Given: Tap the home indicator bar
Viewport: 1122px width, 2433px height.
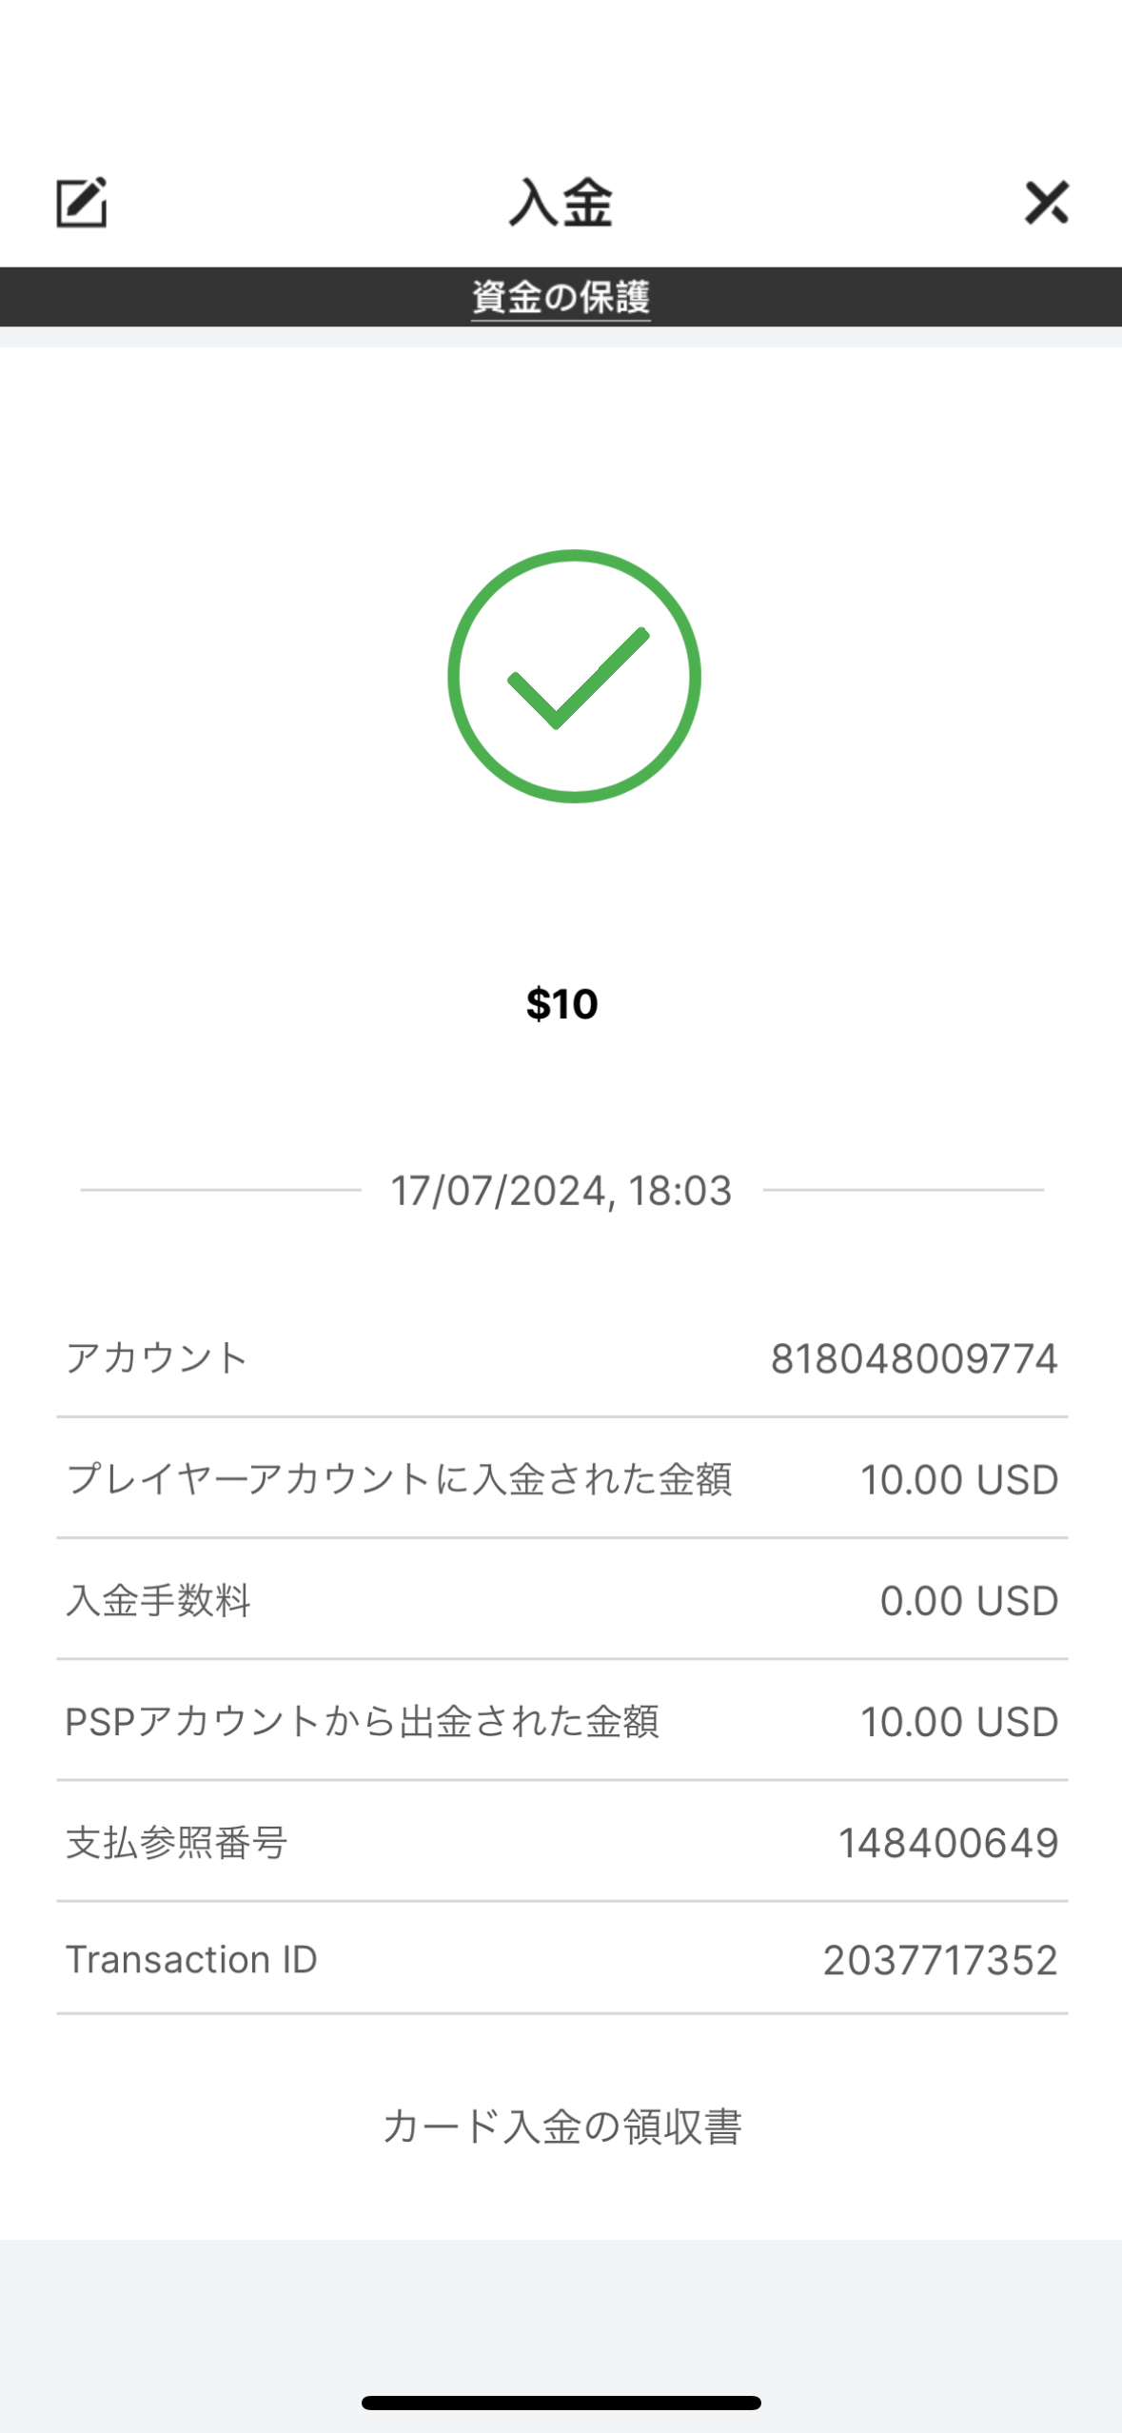Looking at the screenshot, I should click(561, 2403).
